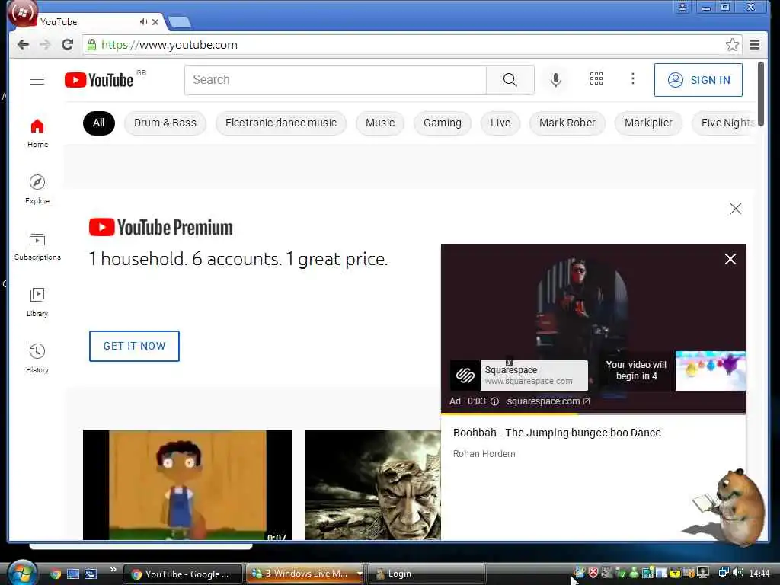
Task: Click the YouTube logo
Action: (x=100, y=80)
